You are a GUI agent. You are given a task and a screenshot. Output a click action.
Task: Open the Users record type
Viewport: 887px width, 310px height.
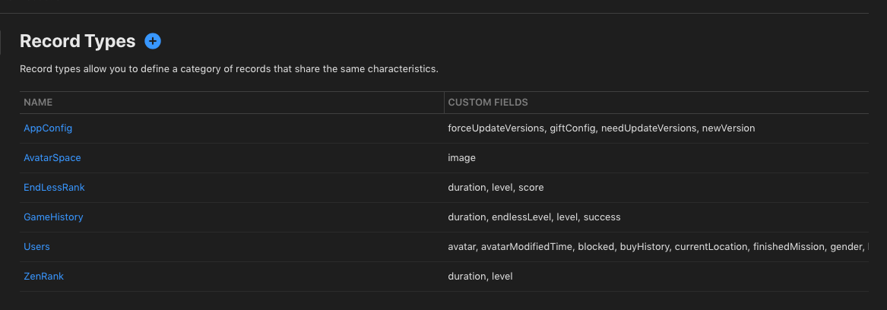click(x=36, y=247)
